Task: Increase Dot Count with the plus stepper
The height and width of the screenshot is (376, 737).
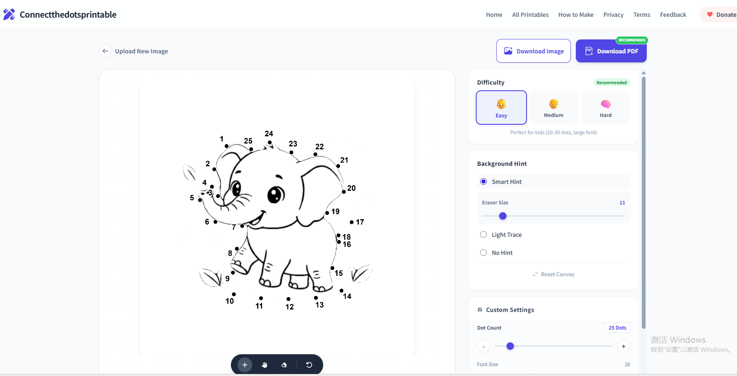Action: [x=623, y=346]
